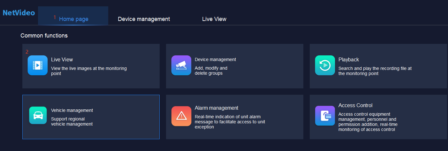Open the Device management tab
448x151 pixels.
144,19
